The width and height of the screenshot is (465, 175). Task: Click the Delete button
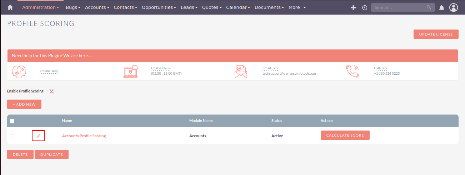click(20, 154)
